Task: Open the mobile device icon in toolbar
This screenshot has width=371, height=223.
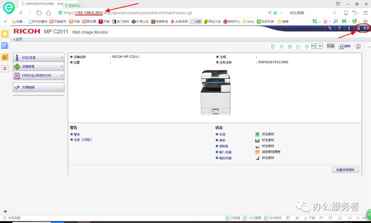Action: [x=346, y=13]
